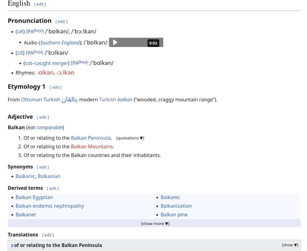
Task: Open the Balkanization derived term
Action: pos(176,206)
